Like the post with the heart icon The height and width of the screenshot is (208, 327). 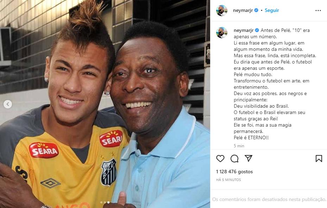[x=220, y=159]
